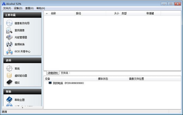Open the 镜像制作向导 disc icon
The image size is (183, 115).
[9, 23]
